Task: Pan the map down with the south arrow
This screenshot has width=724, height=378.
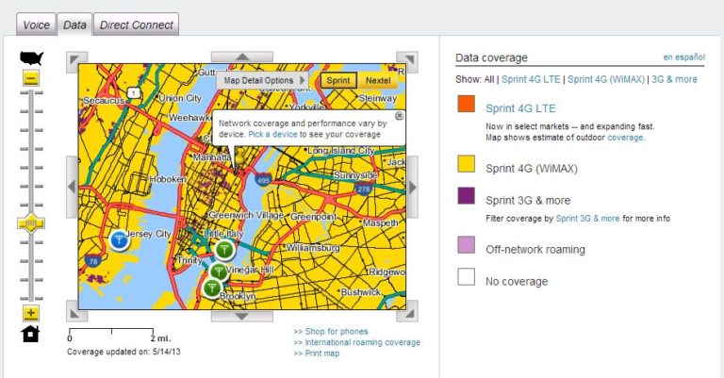Action: point(241,315)
